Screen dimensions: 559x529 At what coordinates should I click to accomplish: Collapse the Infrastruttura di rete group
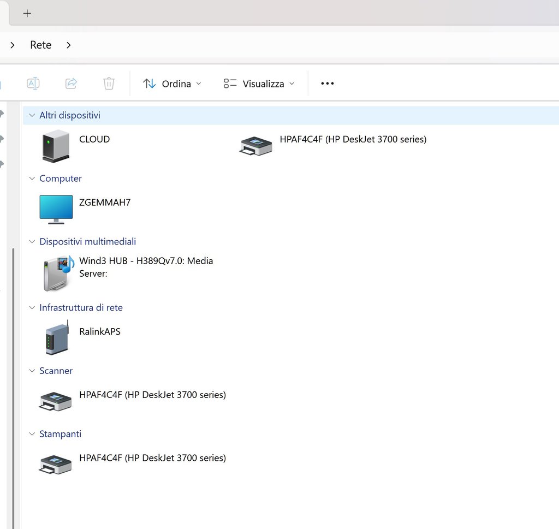[32, 308]
